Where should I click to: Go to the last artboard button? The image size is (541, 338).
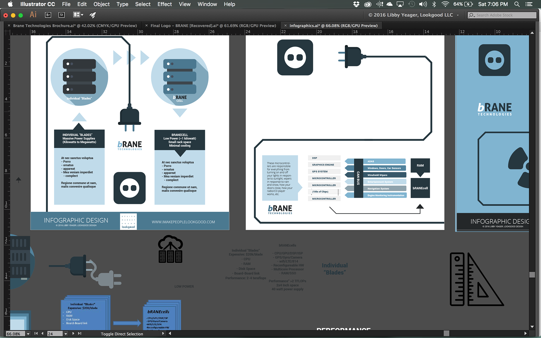point(80,333)
